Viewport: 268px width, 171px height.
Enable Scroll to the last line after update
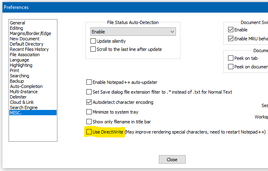click(x=93, y=49)
